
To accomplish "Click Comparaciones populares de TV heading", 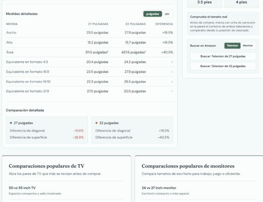I will pos(47,166).
